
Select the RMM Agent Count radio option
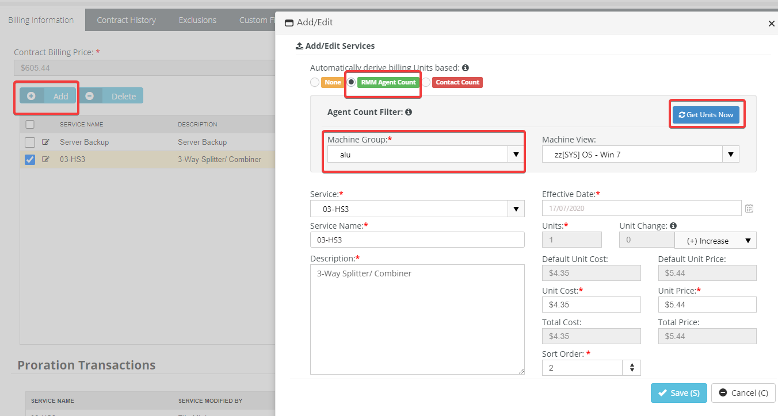click(352, 82)
